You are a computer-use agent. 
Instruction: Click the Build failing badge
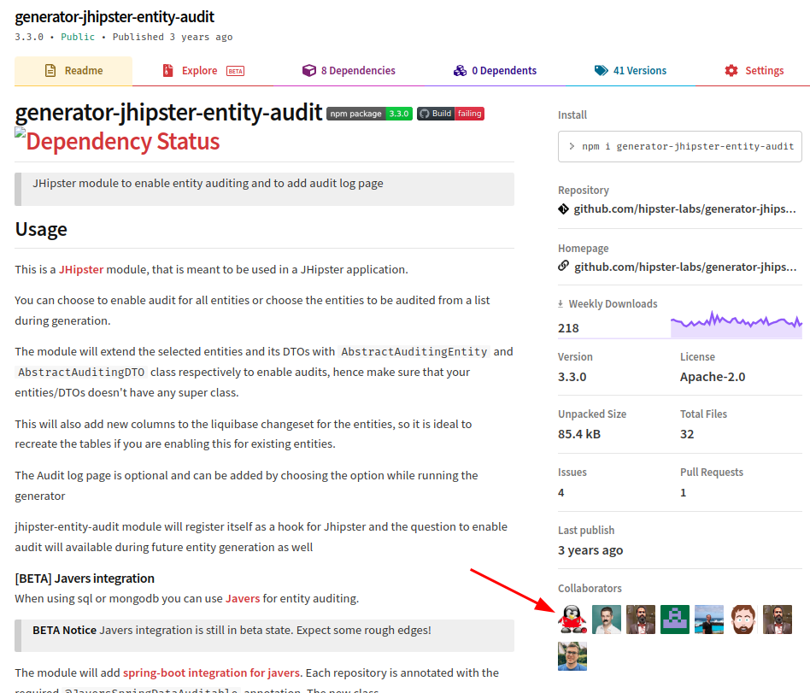pyautogui.click(x=450, y=114)
